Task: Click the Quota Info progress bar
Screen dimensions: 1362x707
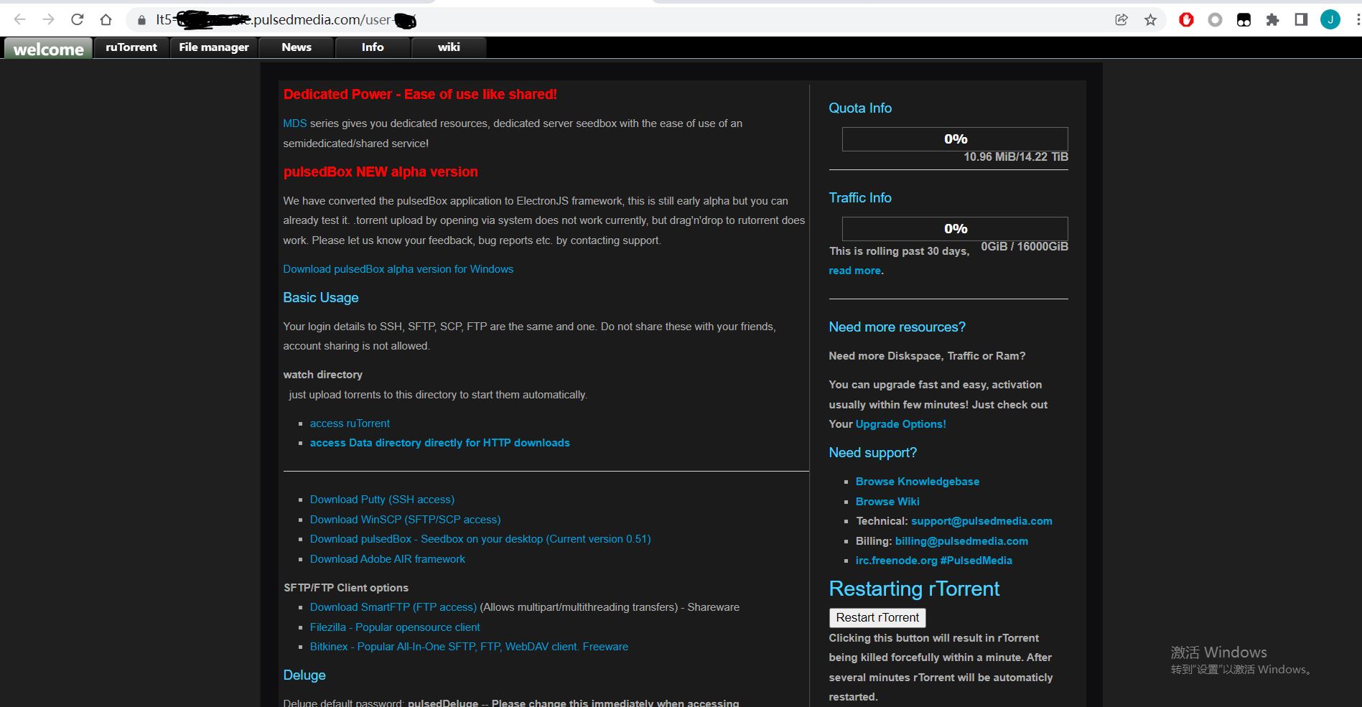Action: 955,139
